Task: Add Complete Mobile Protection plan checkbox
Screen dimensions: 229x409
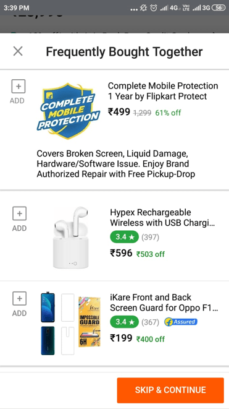Action: [19, 87]
